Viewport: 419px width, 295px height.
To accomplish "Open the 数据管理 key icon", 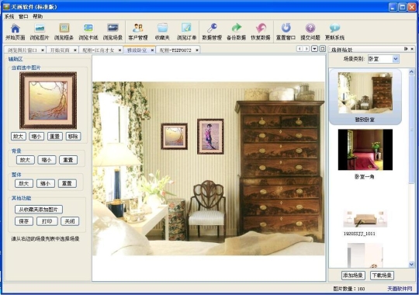I will pos(212,32).
